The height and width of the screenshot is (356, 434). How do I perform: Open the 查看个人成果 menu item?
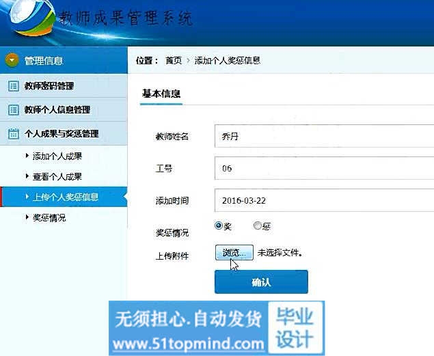point(57,177)
